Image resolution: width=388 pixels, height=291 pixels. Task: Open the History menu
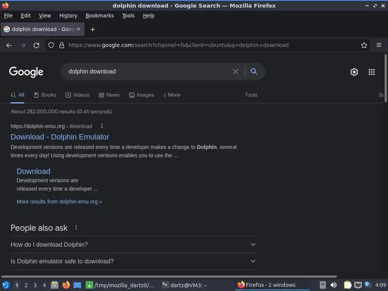point(68,16)
